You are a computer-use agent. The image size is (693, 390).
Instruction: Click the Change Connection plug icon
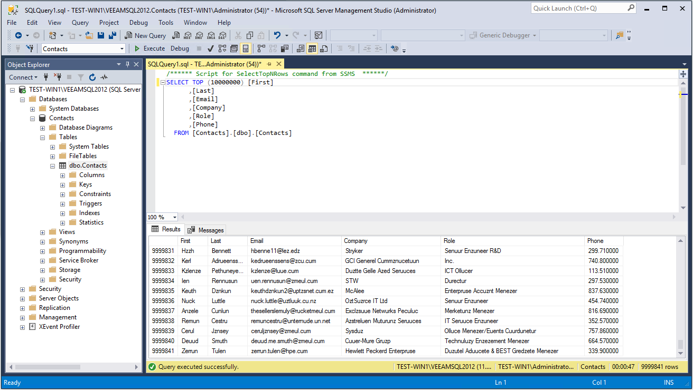pyautogui.click(x=30, y=48)
